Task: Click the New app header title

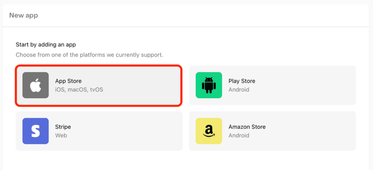Action: pyautogui.click(x=23, y=15)
